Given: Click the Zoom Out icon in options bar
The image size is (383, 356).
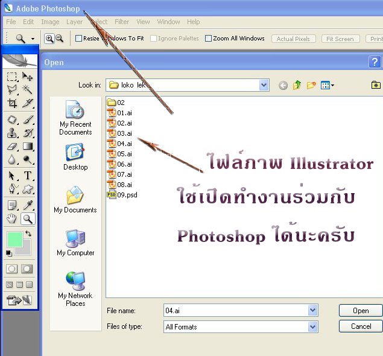Looking at the screenshot, I should (x=60, y=39).
